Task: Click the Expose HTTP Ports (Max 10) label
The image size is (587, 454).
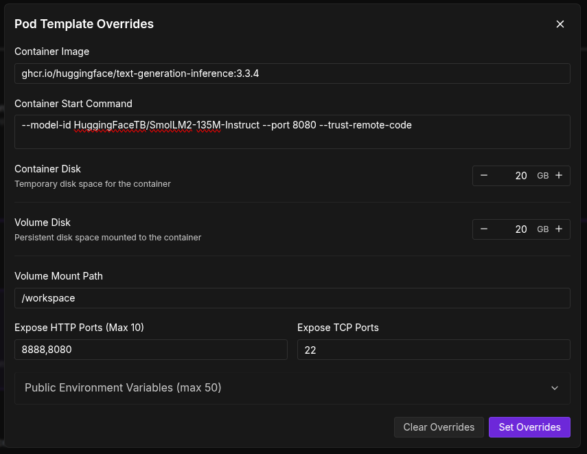Action: (79, 328)
